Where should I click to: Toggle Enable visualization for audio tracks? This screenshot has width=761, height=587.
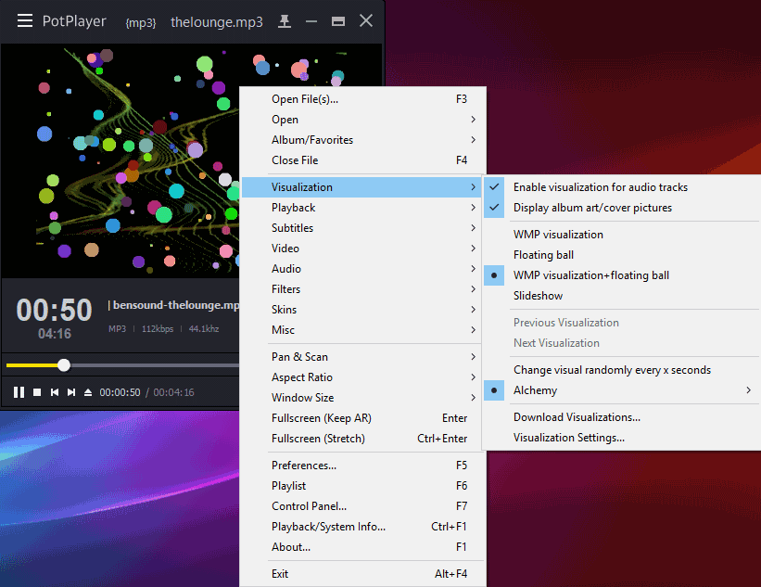pos(622,187)
